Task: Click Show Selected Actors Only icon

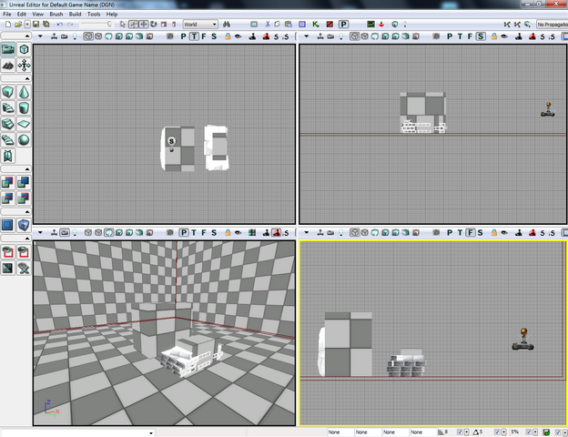Action: 8,252
